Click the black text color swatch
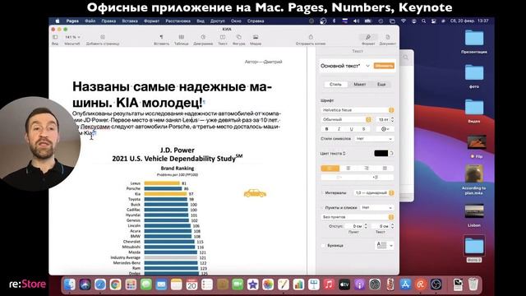This screenshot has width=526, height=296. [x=381, y=154]
